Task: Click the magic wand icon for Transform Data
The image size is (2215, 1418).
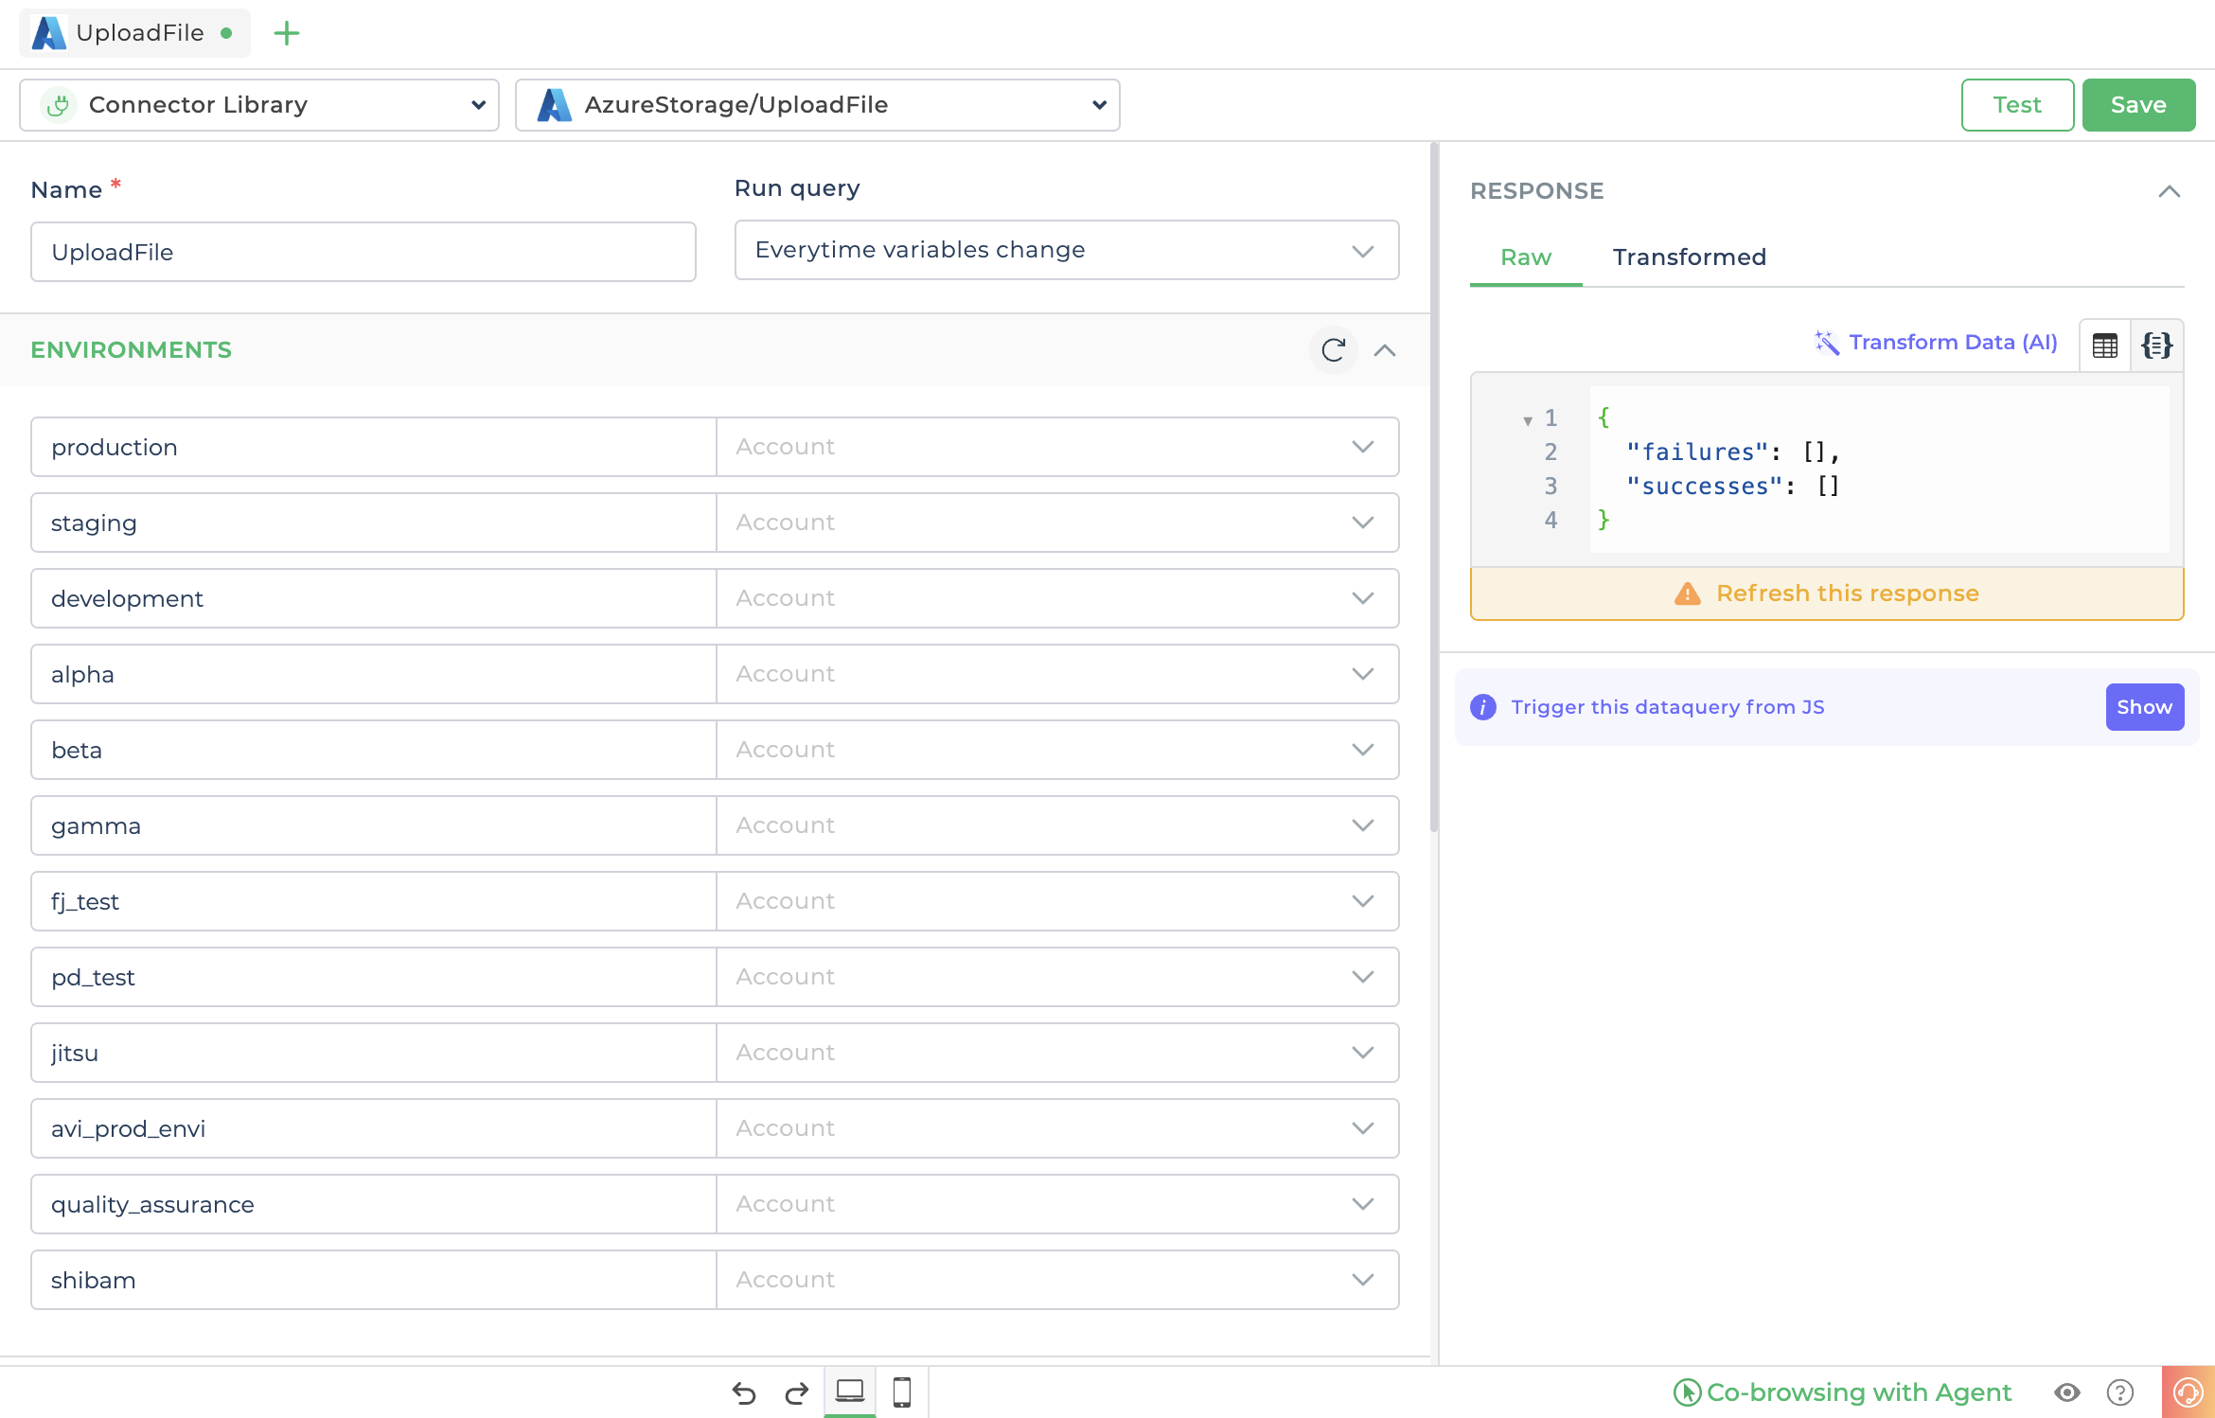Action: tap(1826, 343)
